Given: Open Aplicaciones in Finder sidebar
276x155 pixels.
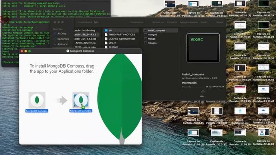Looking at the screenshot, I should click(62, 44).
